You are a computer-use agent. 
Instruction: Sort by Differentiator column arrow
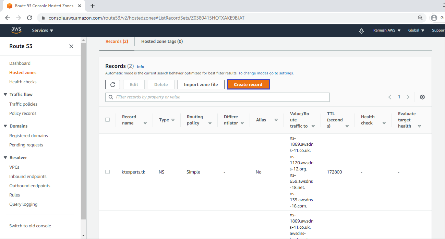click(242, 123)
